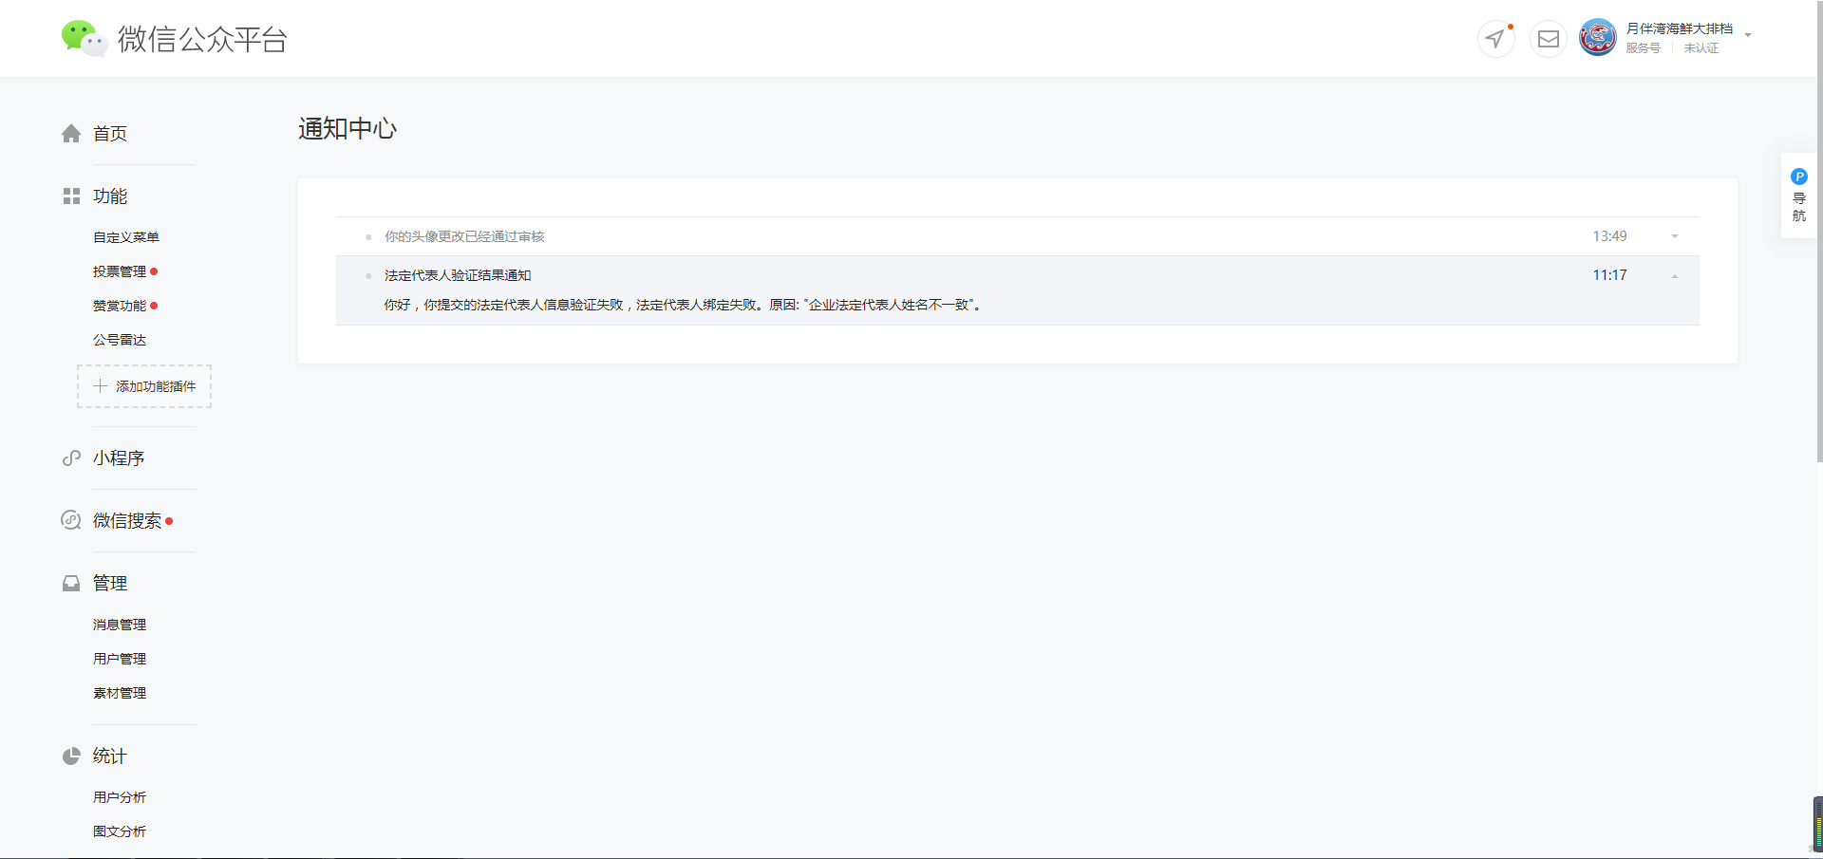Collapse the 11:17 notification arrow
This screenshot has width=1823, height=859.
tap(1675, 276)
